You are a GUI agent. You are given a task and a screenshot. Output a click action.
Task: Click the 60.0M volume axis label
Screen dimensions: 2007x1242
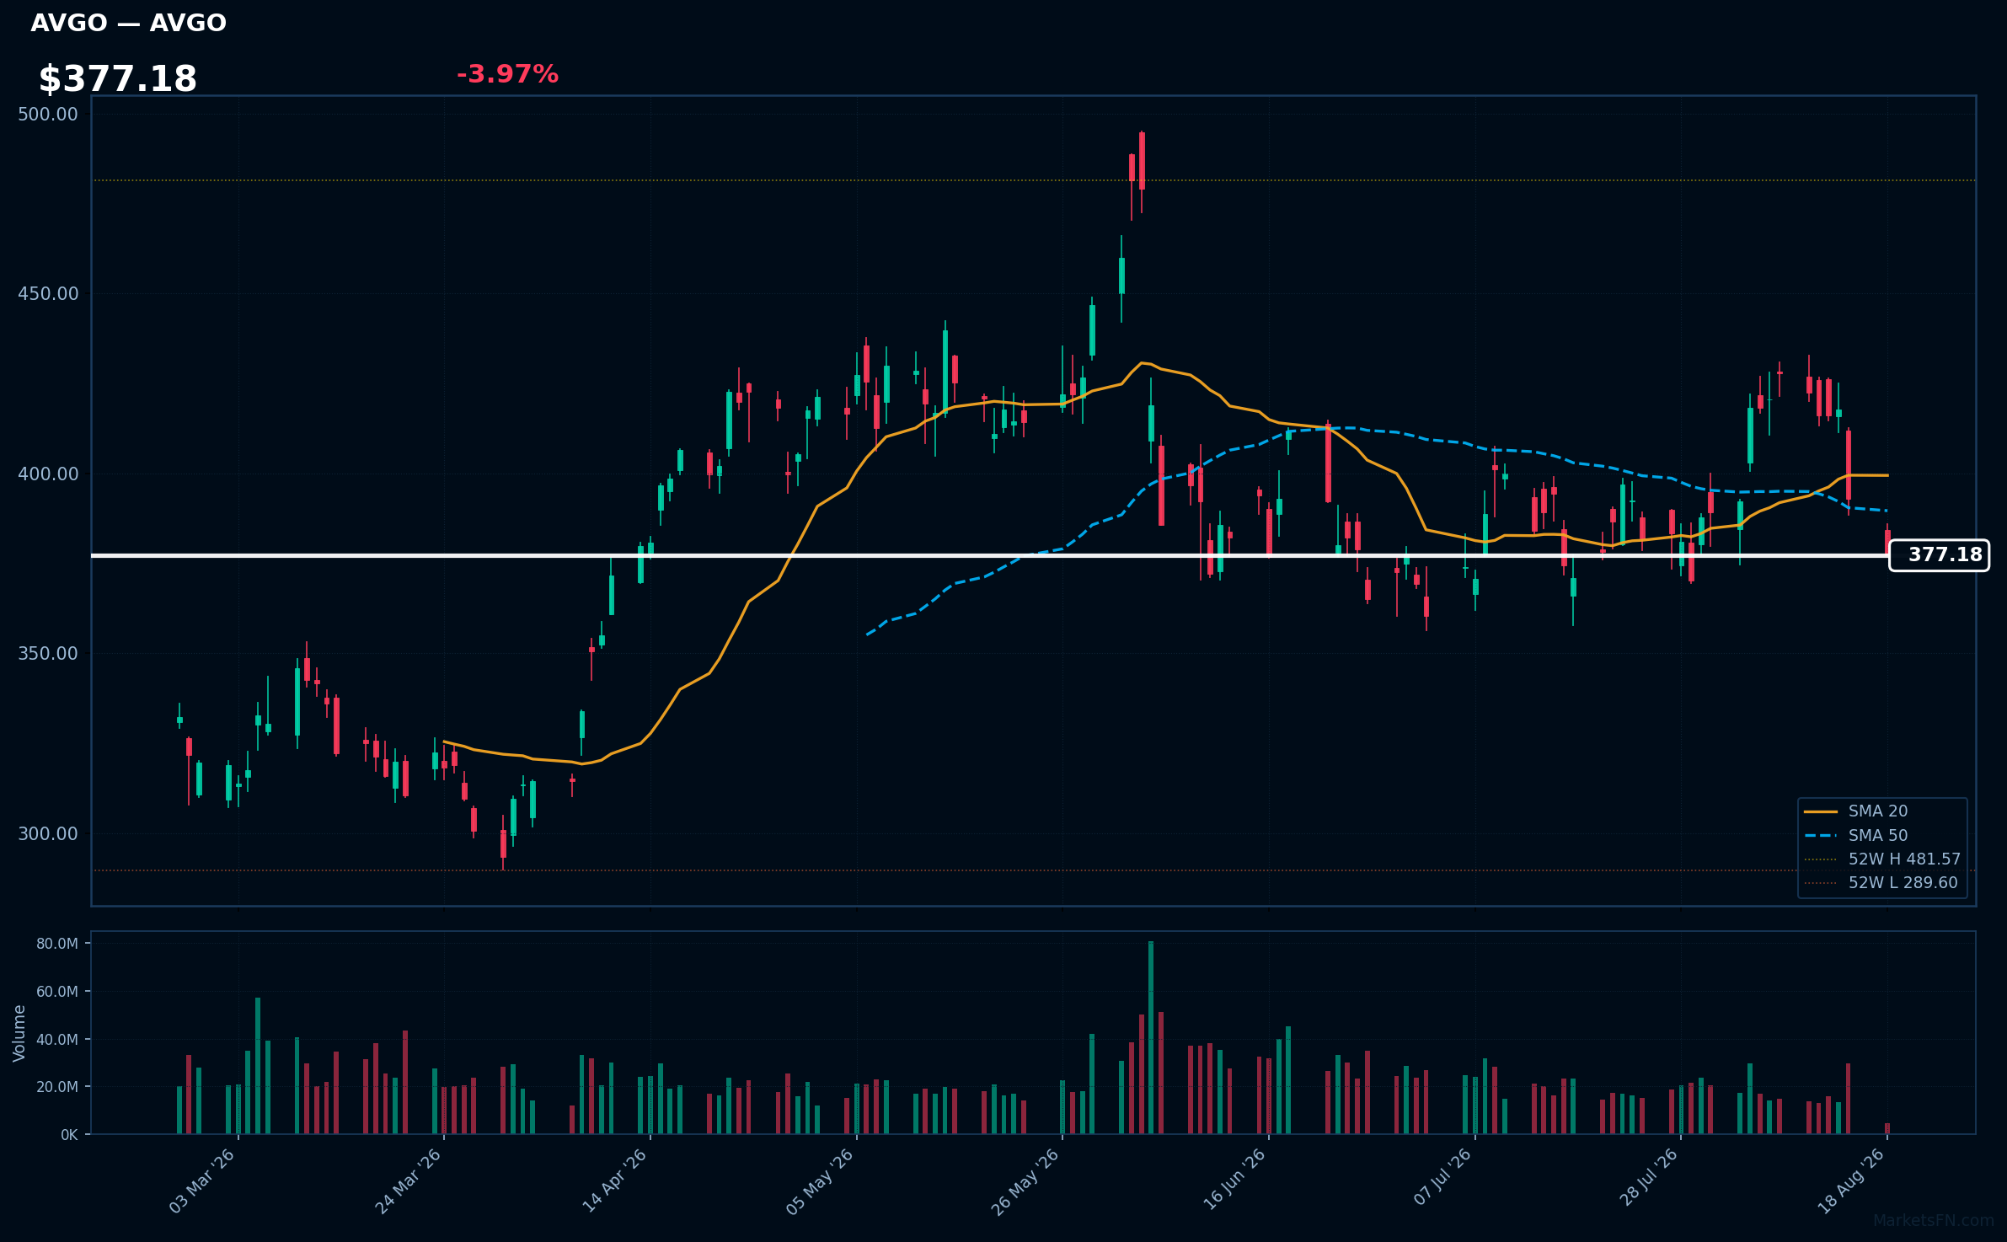tap(56, 992)
